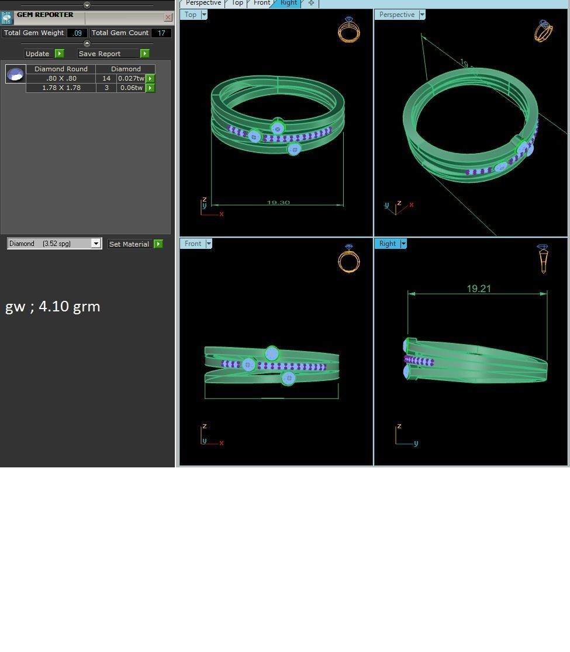Click the Top viewport title label
570x652 pixels.
coord(191,15)
